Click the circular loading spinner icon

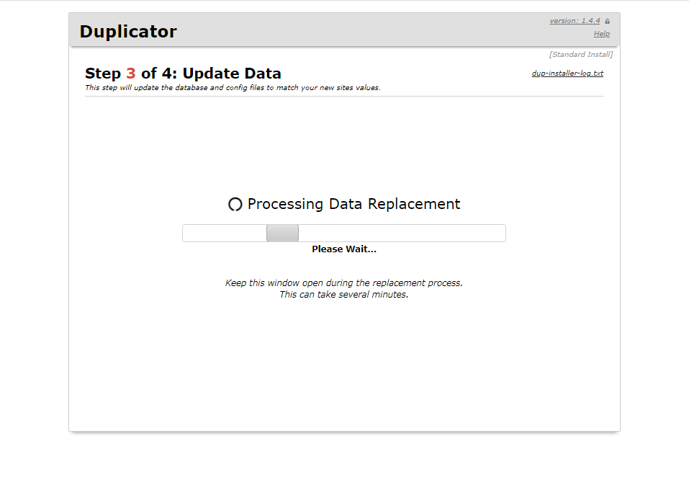coord(235,205)
